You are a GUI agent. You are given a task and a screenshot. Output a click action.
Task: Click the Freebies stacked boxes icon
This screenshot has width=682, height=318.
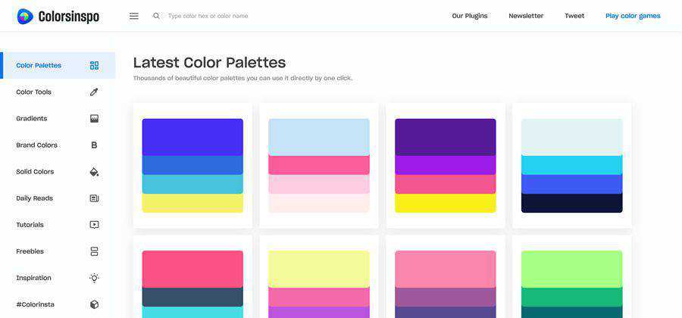94,251
